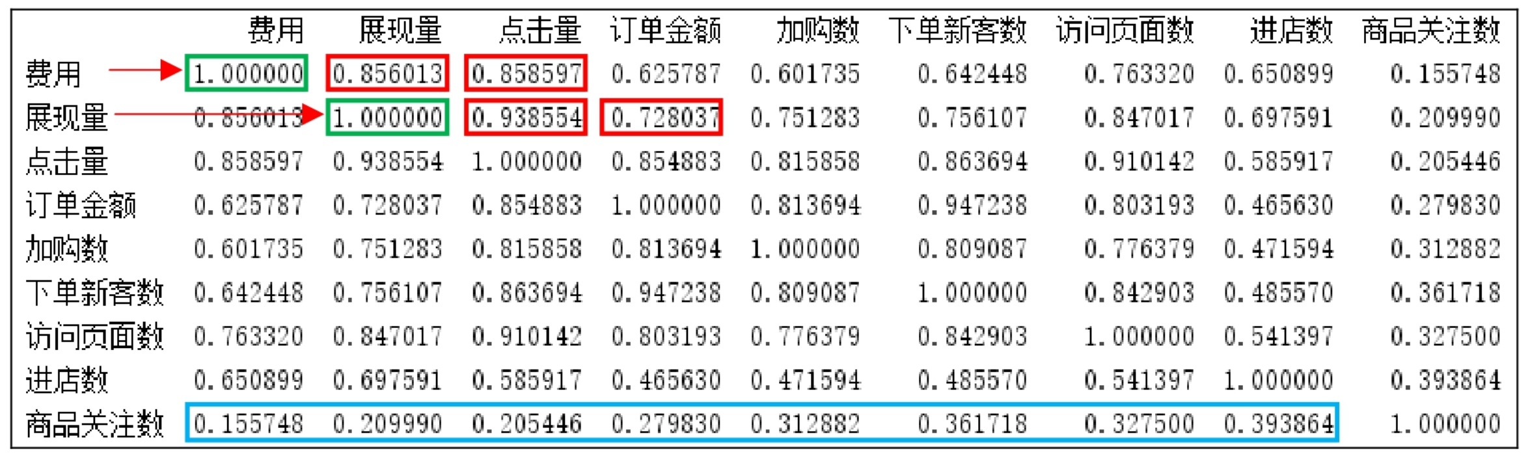Click the 进店数 row label

pos(66,380)
